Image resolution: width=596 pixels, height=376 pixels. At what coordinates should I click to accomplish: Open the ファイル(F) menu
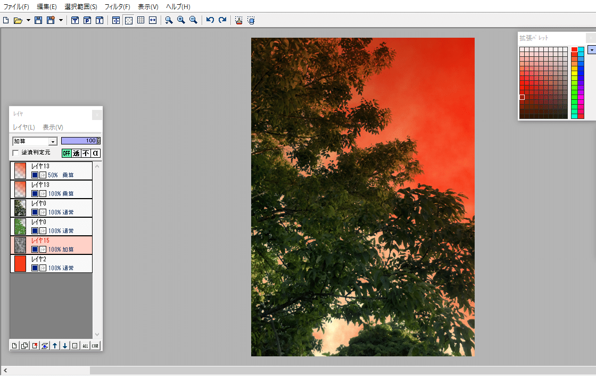click(x=16, y=6)
